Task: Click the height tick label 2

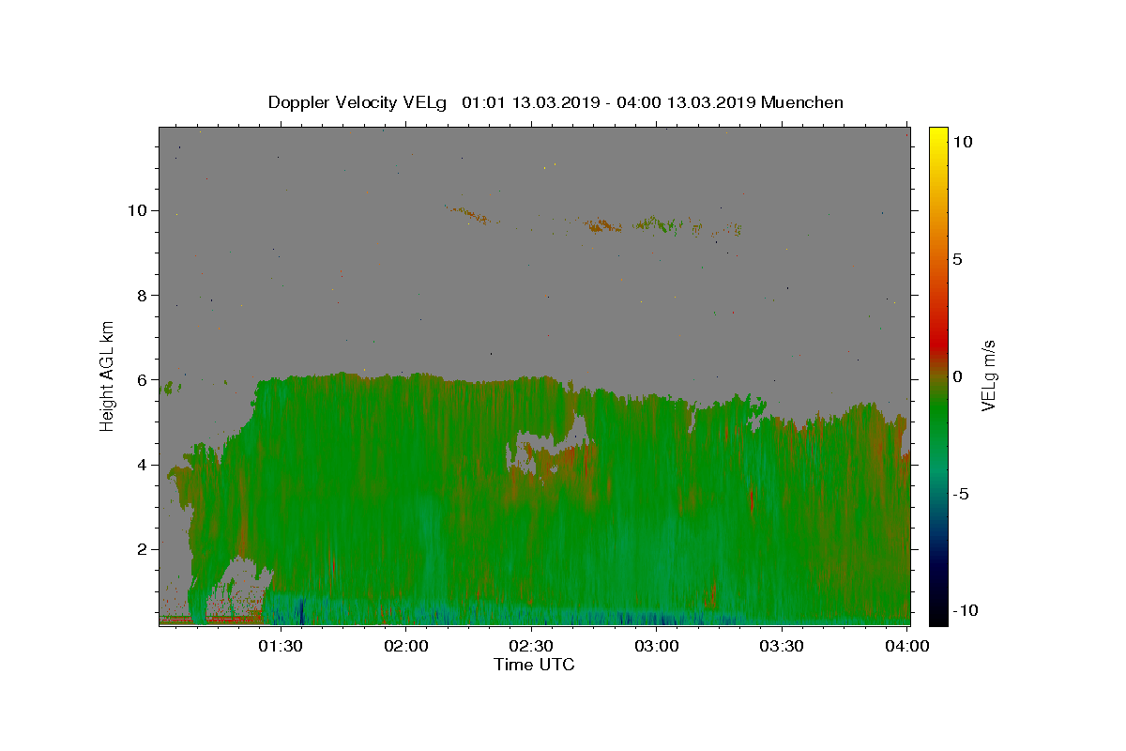Action: pyautogui.click(x=142, y=549)
